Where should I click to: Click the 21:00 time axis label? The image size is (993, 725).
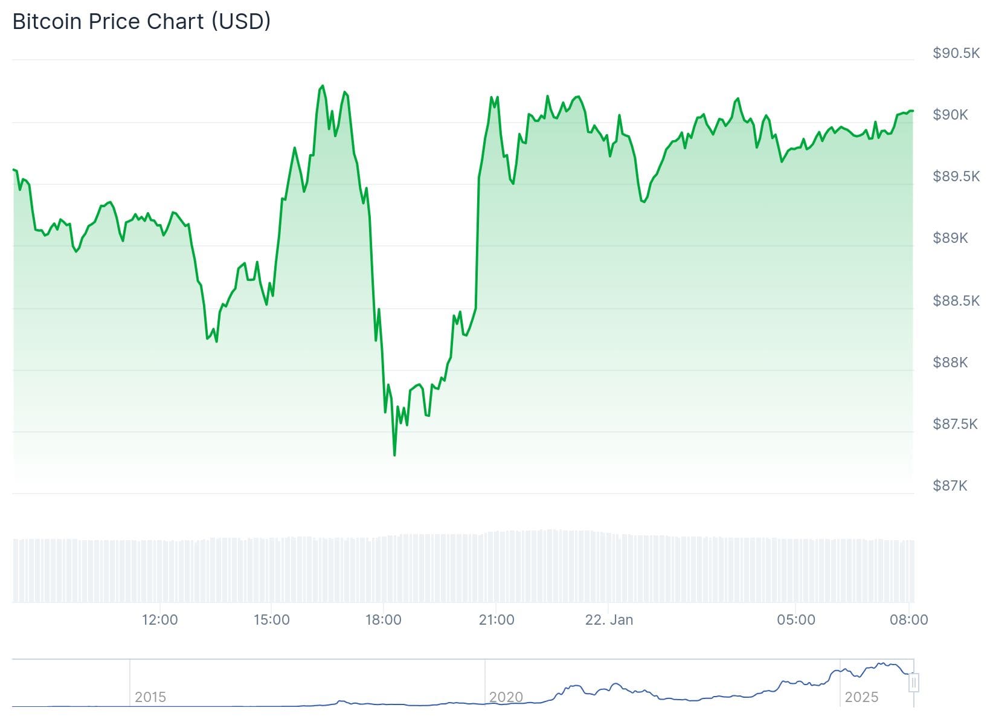(x=496, y=620)
